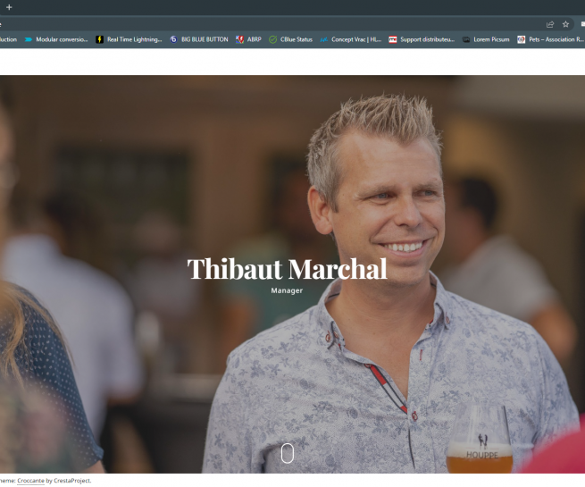This screenshot has height=487, width=585.
Task: Open the CBlue Status bookmark
Action: (x=290, y=39)
